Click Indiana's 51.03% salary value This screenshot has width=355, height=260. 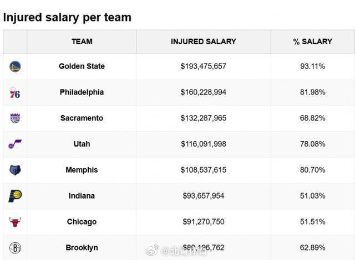pyautogui.click(x=312, y=196)
